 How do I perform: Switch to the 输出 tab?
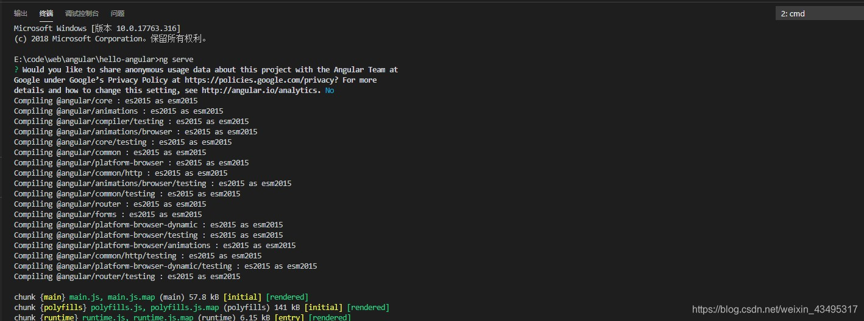pos(21,13)
